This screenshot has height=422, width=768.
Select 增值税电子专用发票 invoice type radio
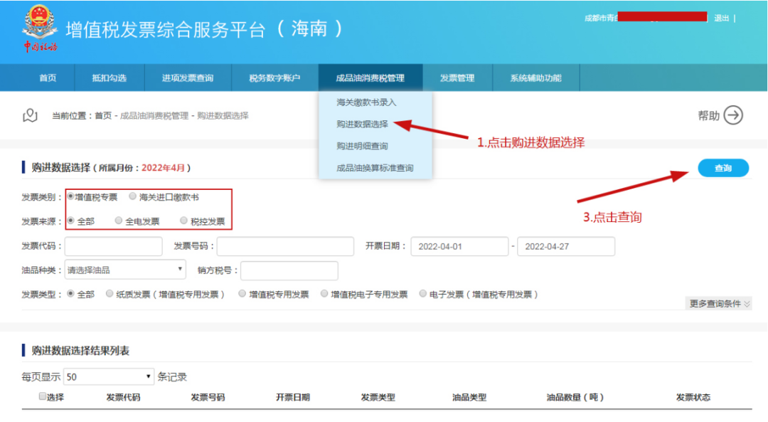(x=324, y=294)
